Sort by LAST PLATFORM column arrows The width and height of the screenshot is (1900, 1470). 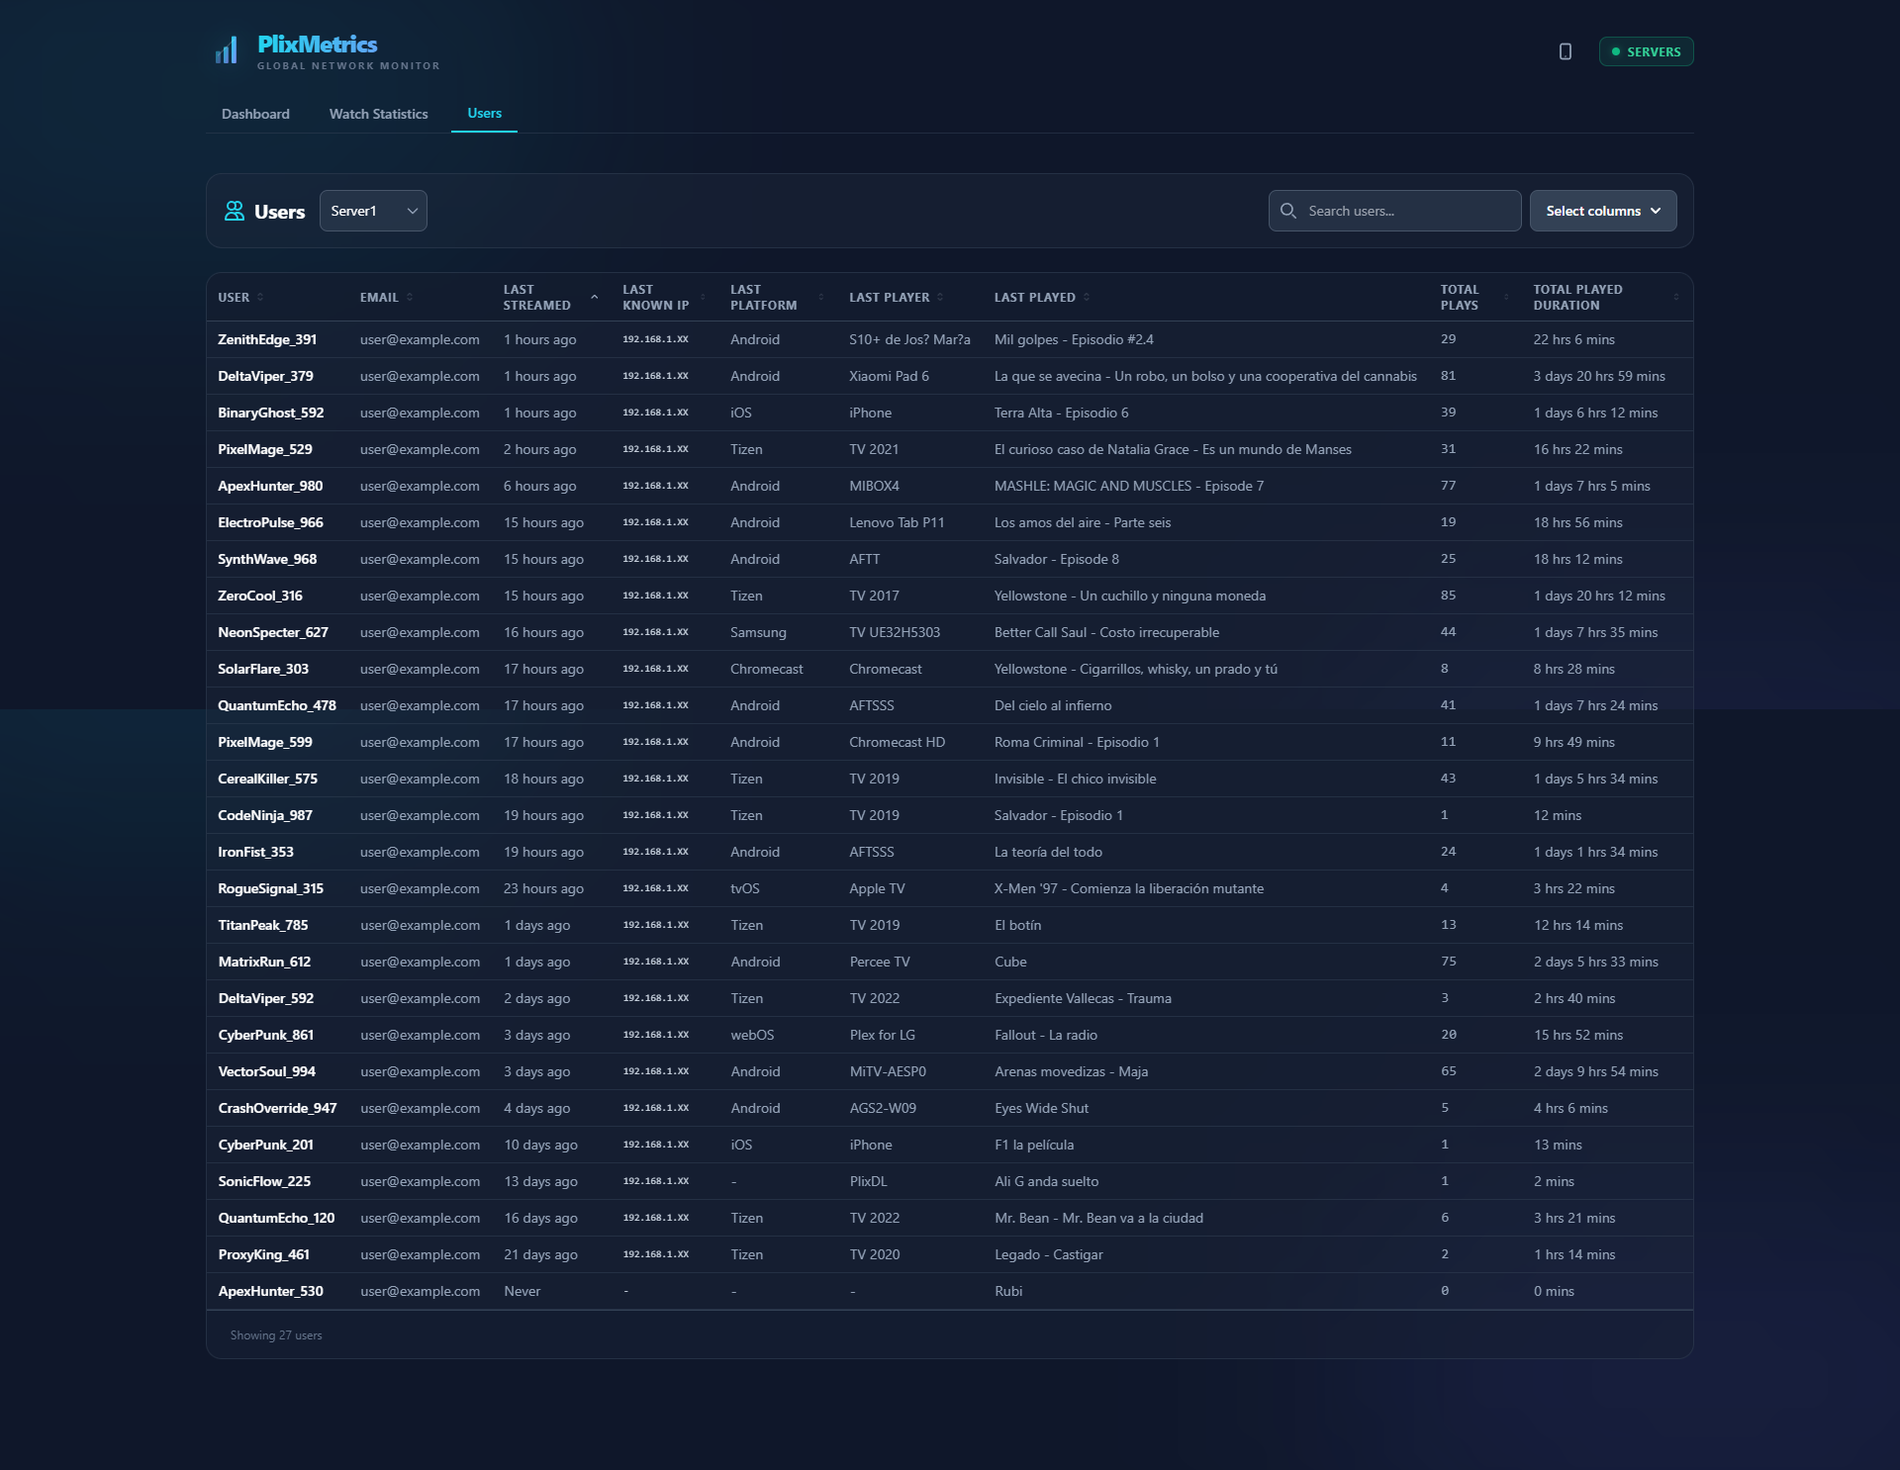tap(820, 297)
